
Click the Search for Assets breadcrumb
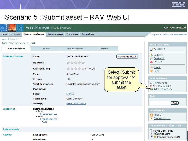click(9, 39)
